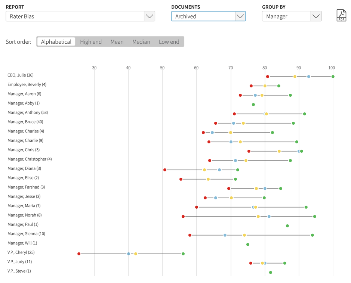Click inside the REPORT text field showing Rater Bias
The width and height of the screenshot is (351, 283).
(x=75, y=16)
